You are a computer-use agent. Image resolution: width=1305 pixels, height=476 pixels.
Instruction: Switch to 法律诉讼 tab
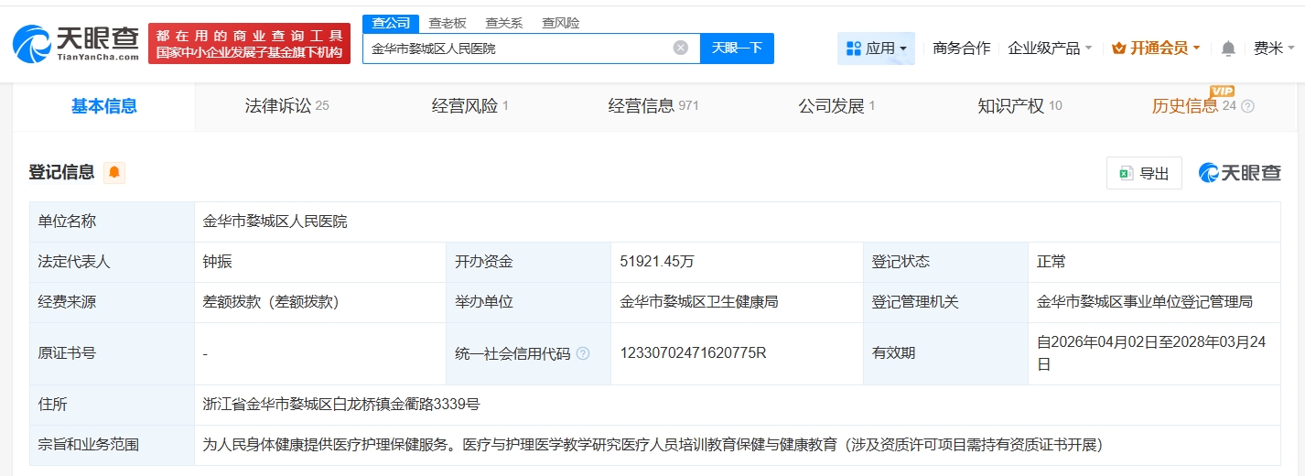(x=286, y=106)
